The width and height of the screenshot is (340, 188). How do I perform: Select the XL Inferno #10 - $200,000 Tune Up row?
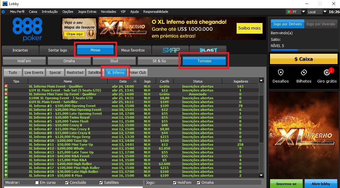[x=132, y=141]
